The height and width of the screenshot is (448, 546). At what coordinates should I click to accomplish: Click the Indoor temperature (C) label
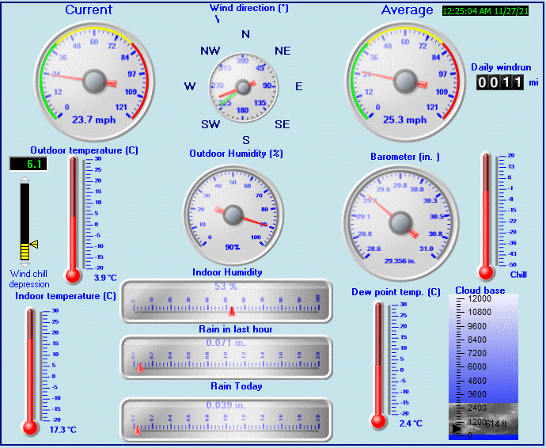coord(66,296)
